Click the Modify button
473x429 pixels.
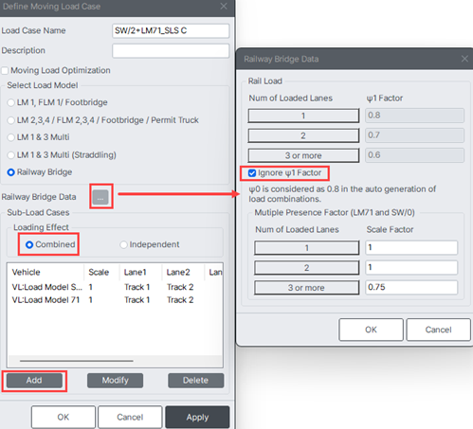point(116,381)
